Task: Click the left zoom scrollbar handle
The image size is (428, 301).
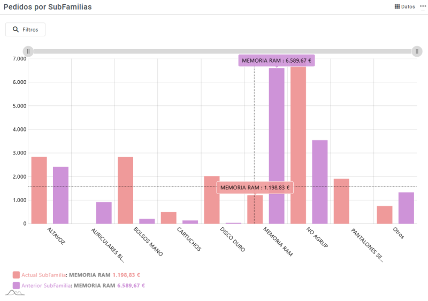Action: (x=28, y=51)
